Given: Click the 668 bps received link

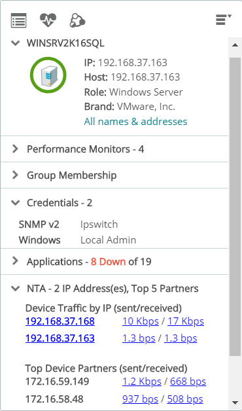Looking at the screenshot, I should click(x=188, y=382).
